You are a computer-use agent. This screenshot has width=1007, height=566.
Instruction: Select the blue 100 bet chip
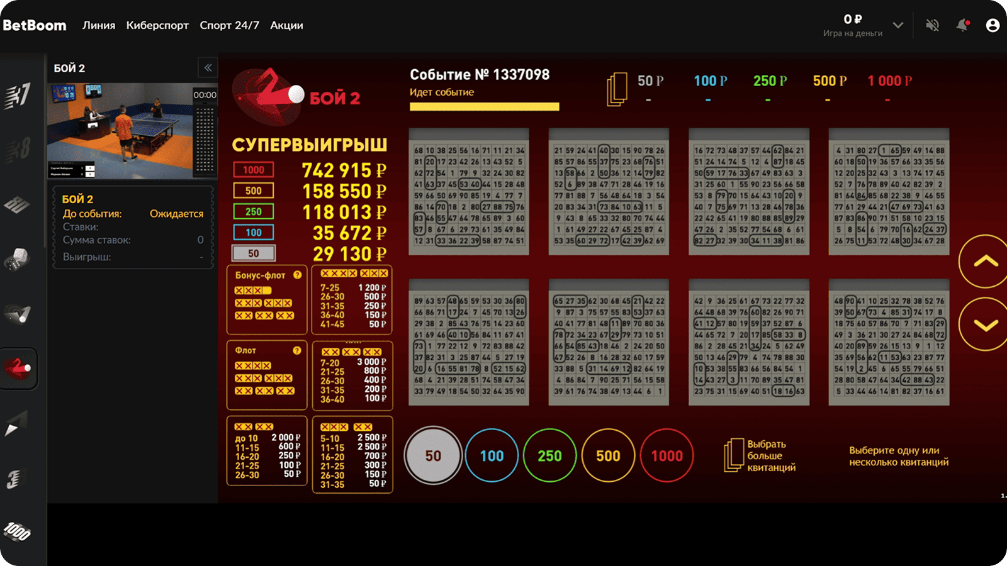point(492,456)
